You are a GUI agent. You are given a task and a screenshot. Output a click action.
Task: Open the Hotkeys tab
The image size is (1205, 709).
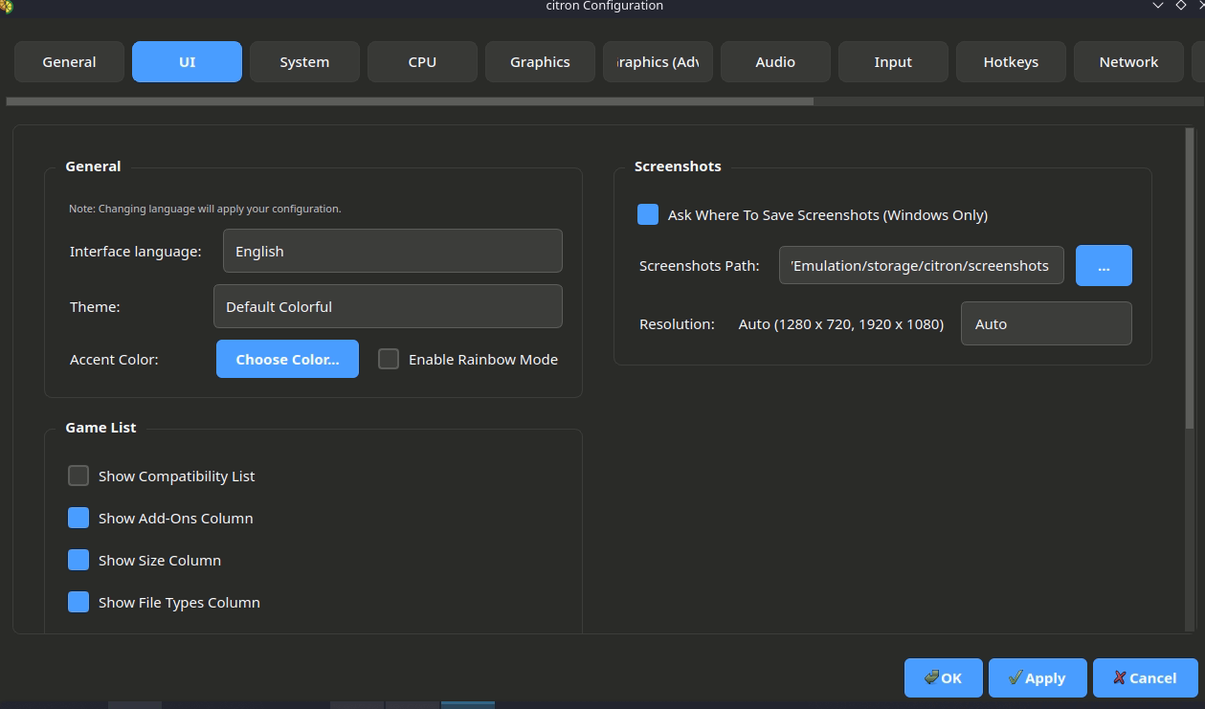pyautogui.click(x=1011, y=62)
